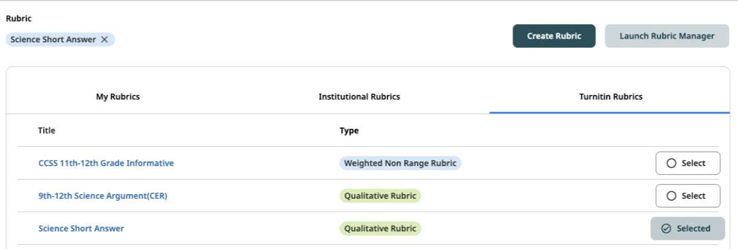
Task: Click Qualitative Rubric badge for Science Short Answer
Action: click(x=380, y=228)
